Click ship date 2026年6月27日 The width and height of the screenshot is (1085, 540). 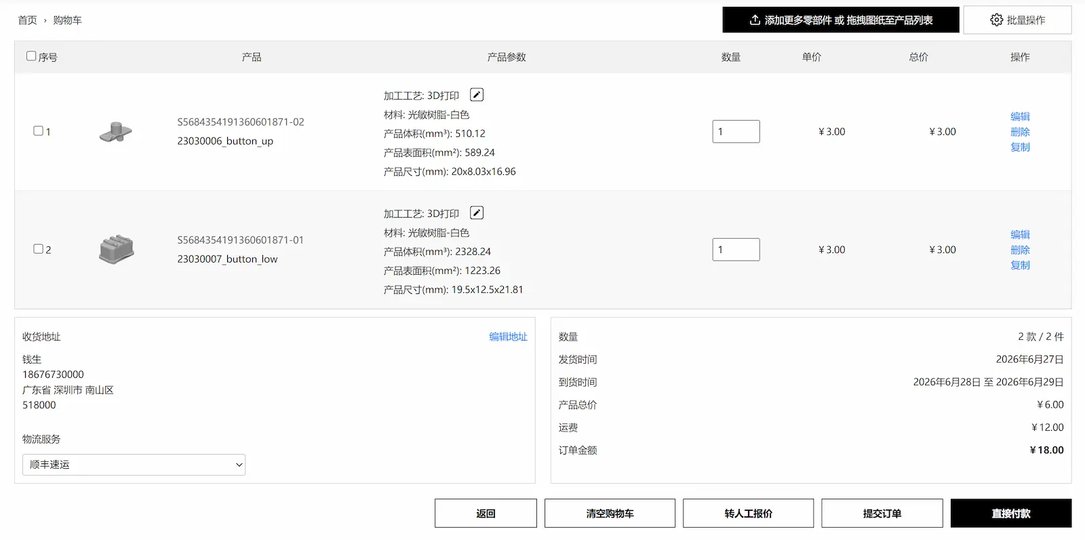coord(1029,360)
